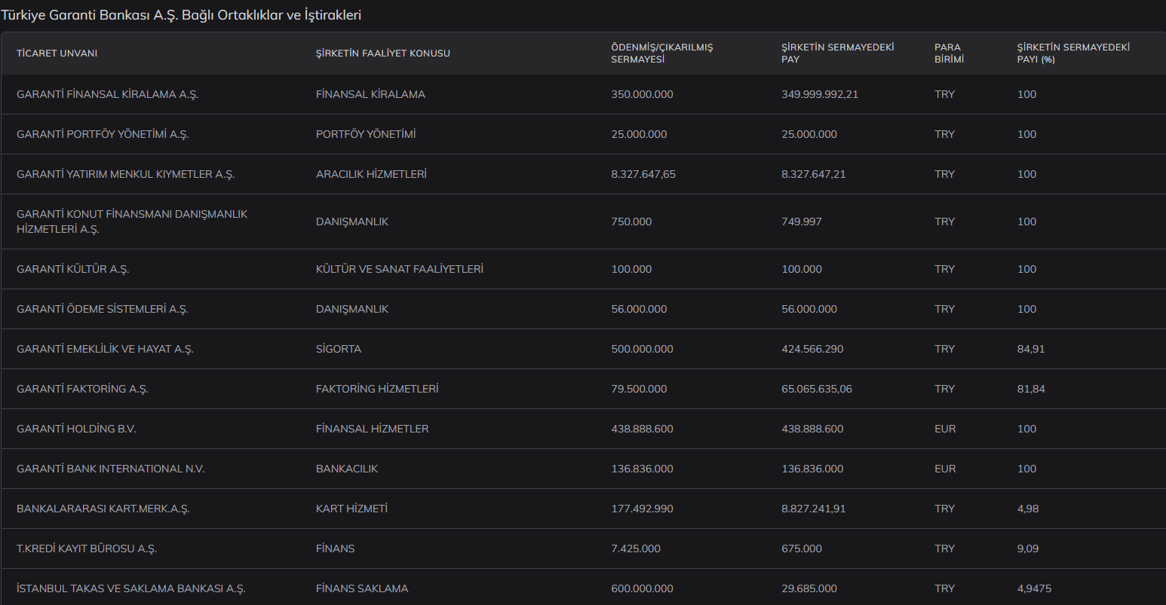This screenshot has width=1166, height=605.
Task: Select GARANTİ FAKTORİNG A.Ş. cell
Action: (82, 389)
